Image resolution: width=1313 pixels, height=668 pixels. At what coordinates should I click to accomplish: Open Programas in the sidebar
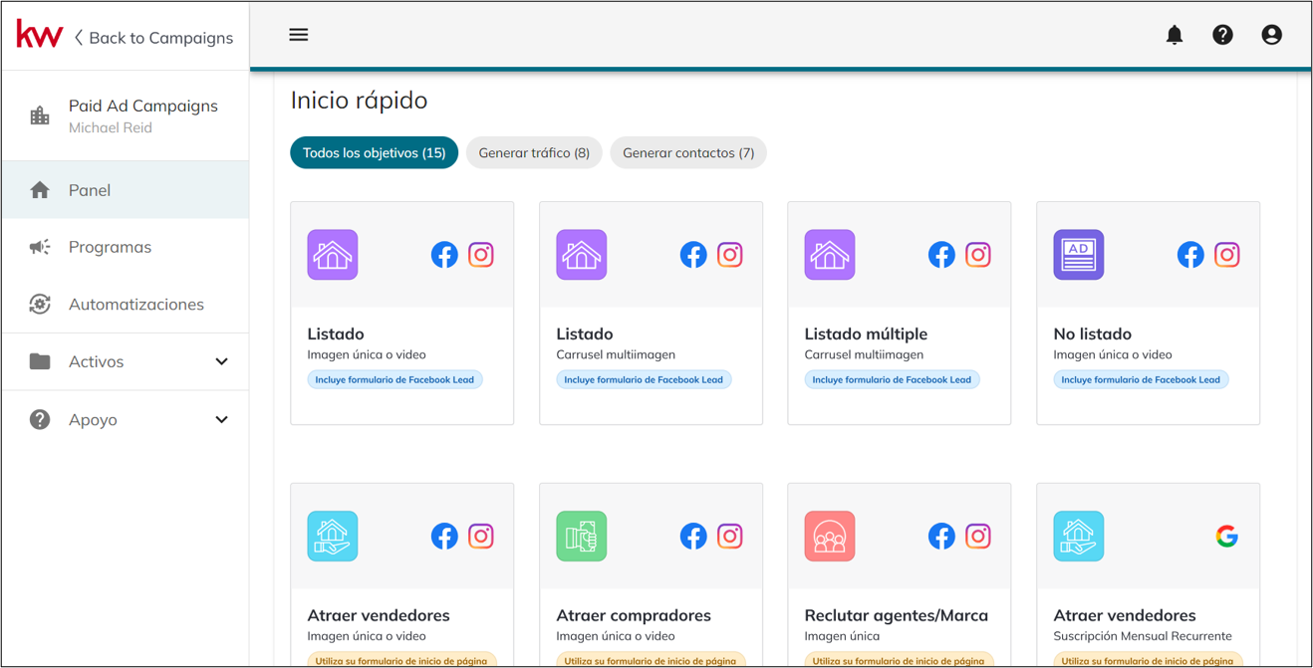point(110,247)
